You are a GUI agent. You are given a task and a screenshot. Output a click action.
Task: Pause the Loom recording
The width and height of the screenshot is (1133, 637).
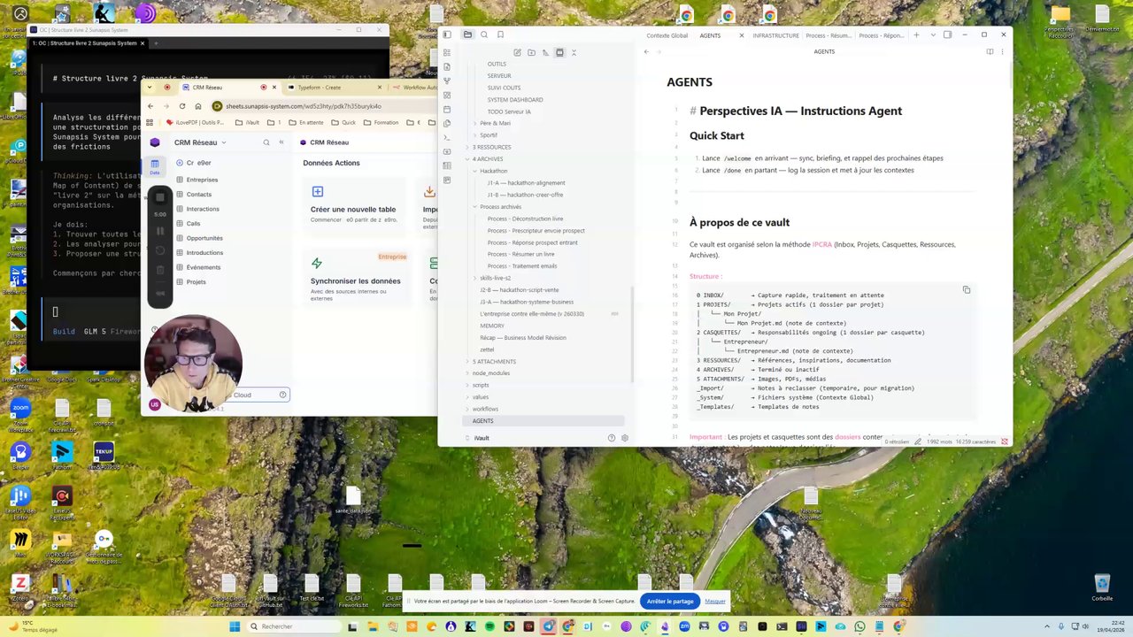[x=160, y=231]
